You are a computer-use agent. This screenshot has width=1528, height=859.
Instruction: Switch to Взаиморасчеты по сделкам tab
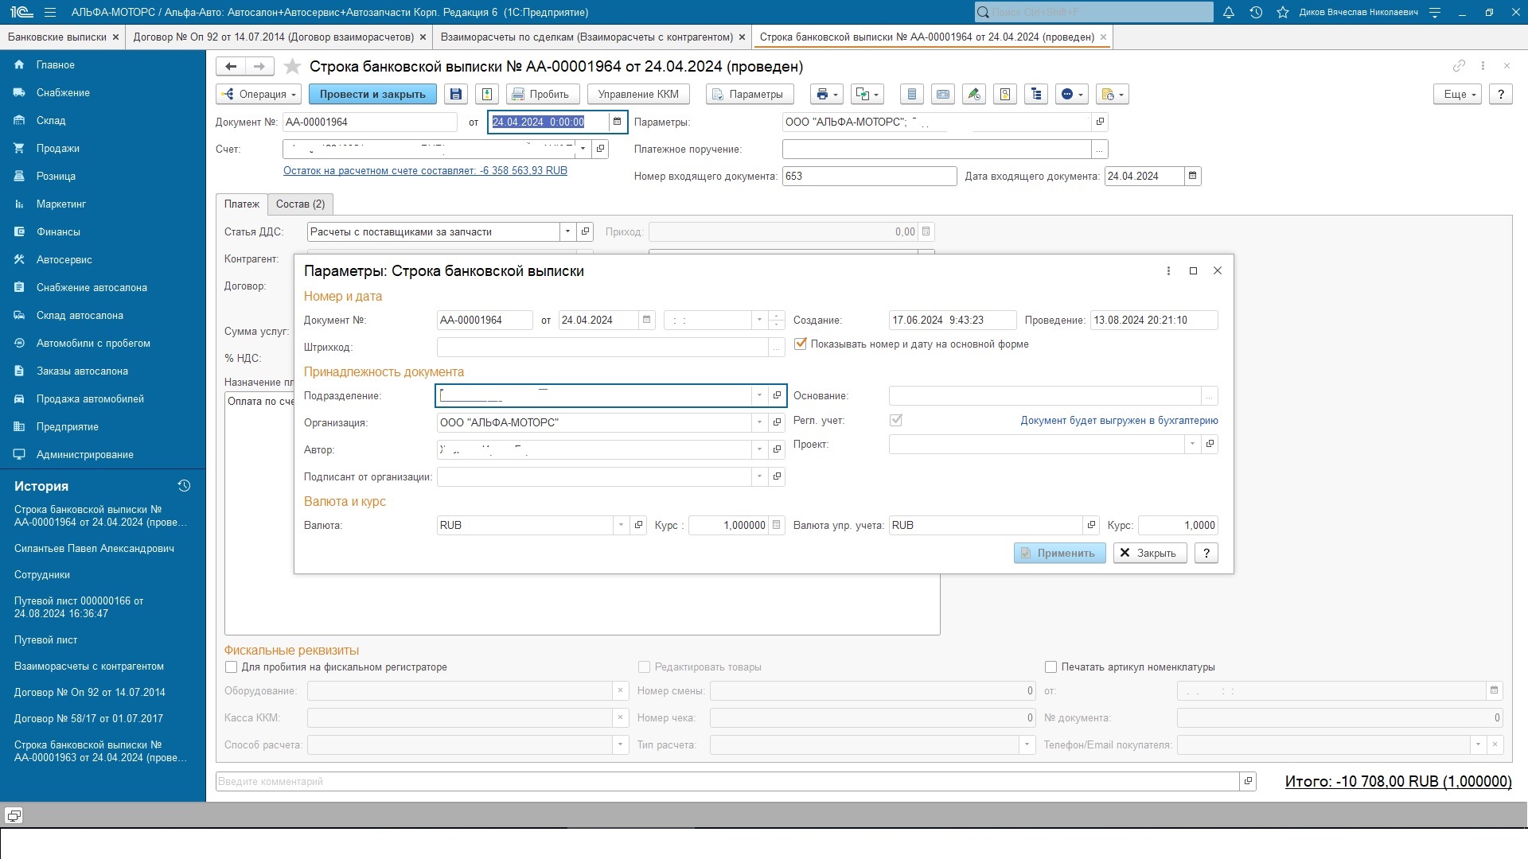click(x=587, y=37)
